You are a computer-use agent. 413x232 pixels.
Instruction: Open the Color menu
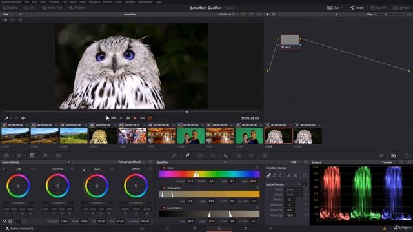(118, 2)
